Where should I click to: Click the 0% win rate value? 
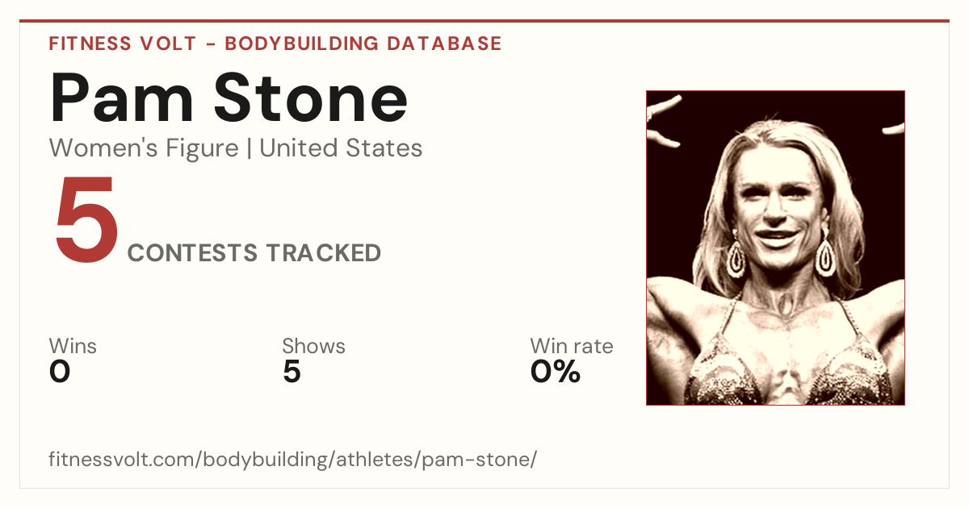[x=556, y=373]
